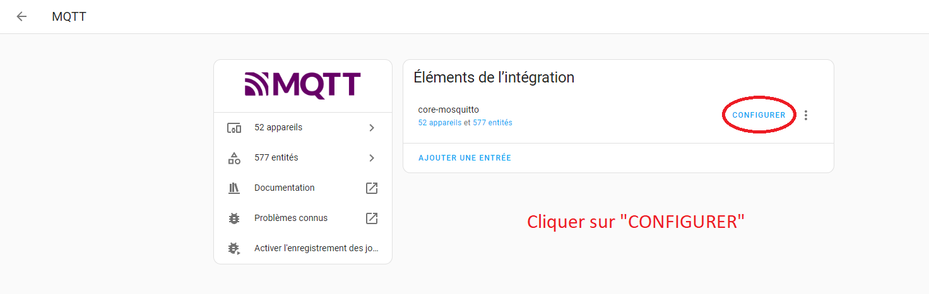The image size is (929, 294).
Task: Open Documentation via external link icon
Action: click(372, 188)
